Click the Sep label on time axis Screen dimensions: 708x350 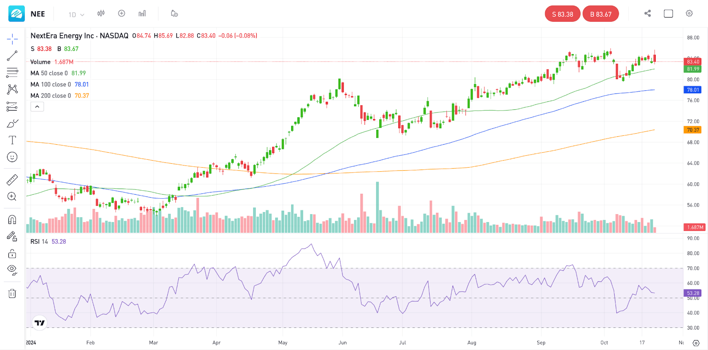tap(541, 343)
